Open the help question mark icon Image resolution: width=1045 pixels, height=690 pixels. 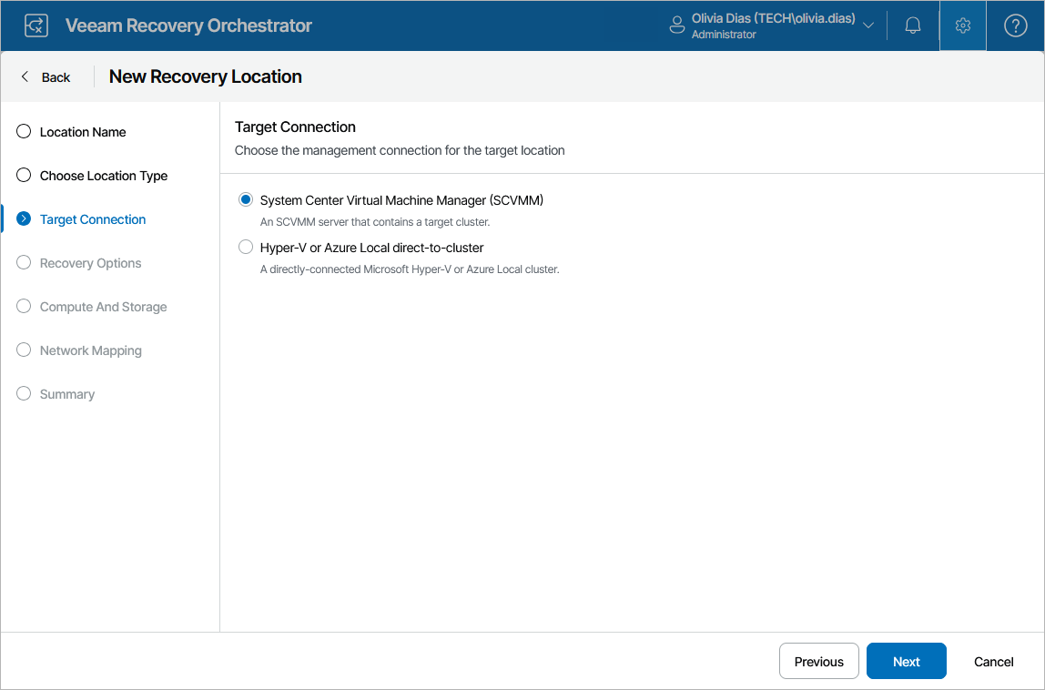[1015, 25]
